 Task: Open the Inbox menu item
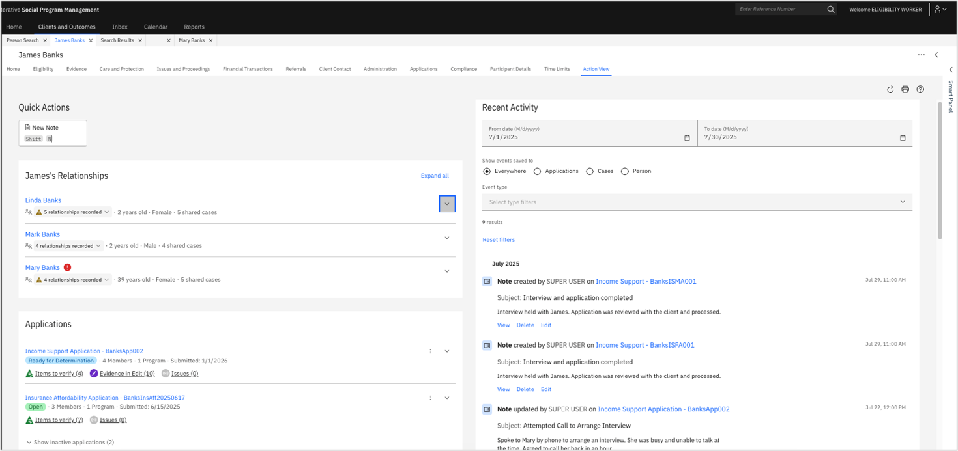[x=120, y=27]
